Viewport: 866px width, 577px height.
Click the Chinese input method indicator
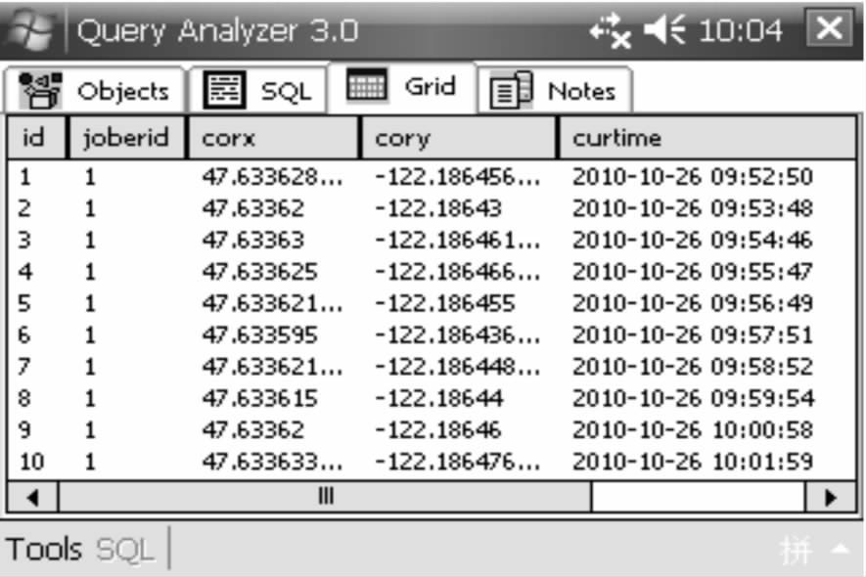coord(796,550)
